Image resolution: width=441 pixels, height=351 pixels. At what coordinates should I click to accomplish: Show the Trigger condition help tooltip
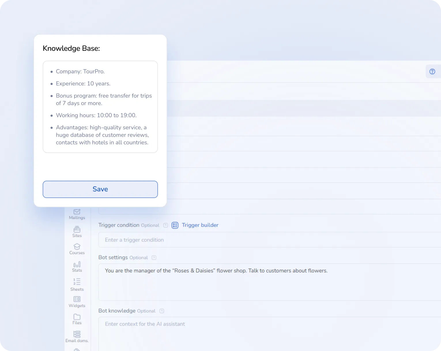[x=165, y=225]
